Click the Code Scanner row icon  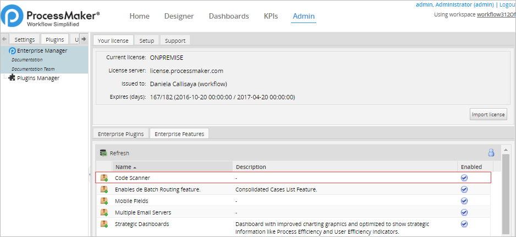(104, 178)
